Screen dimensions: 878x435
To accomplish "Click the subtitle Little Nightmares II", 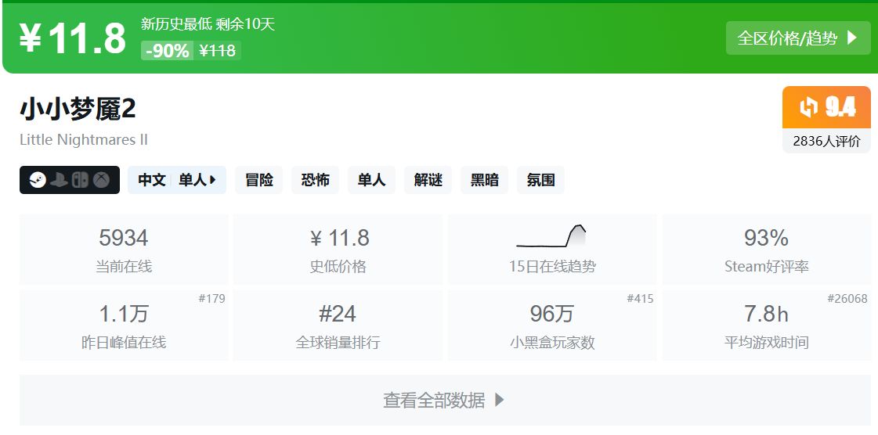I will (x=84, y=139).
